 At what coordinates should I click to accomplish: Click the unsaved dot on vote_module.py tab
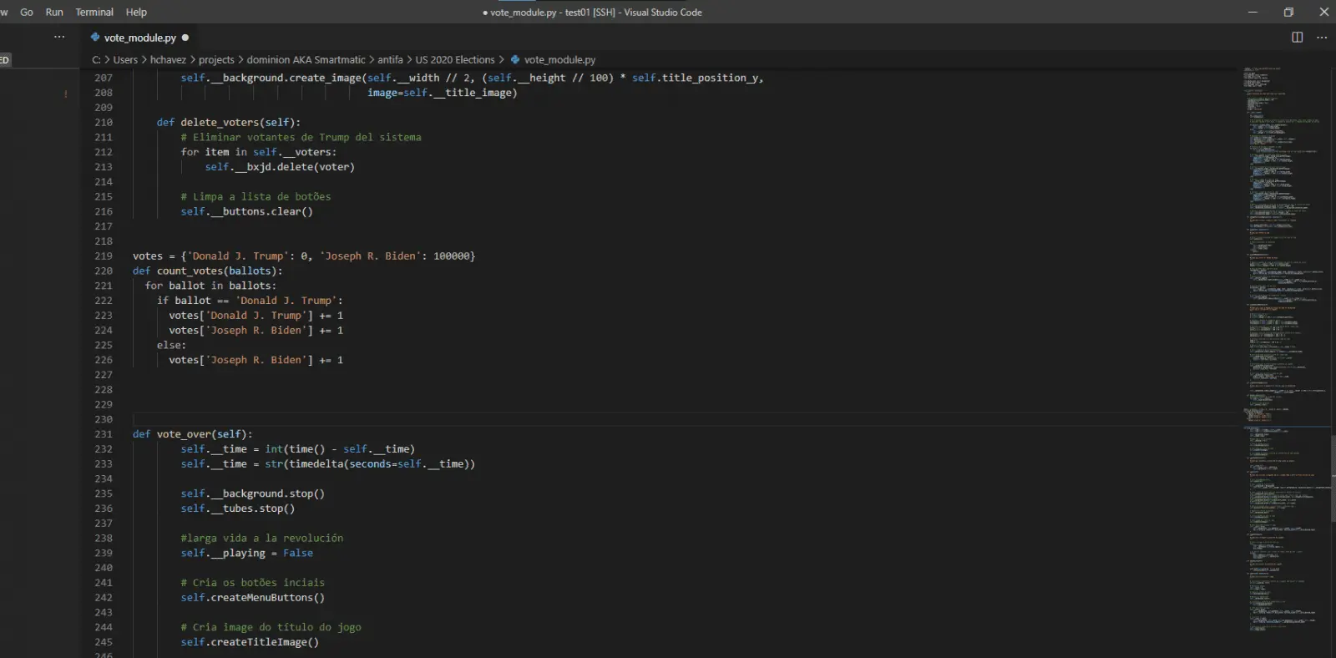(x=185, y=38)
